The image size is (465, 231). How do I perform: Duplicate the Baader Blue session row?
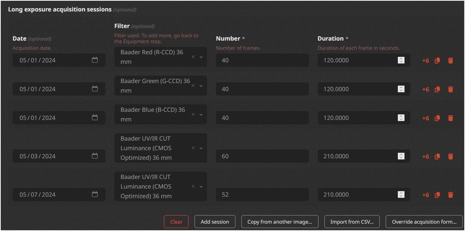tap(437, 118)
